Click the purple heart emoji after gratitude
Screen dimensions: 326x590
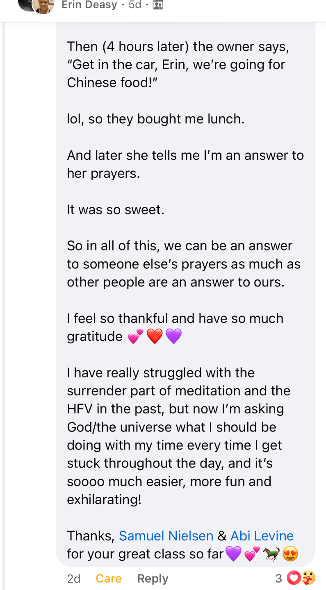[173, 337]
